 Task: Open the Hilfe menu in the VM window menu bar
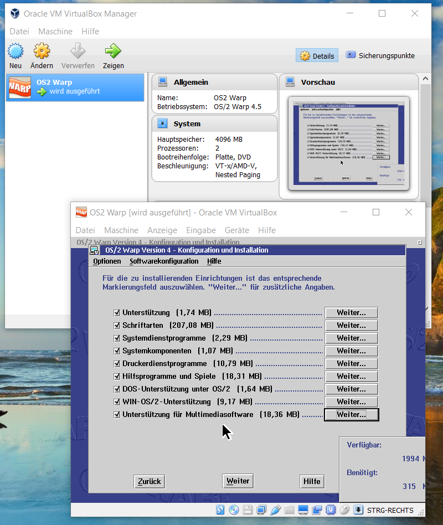tap(267, 230)
